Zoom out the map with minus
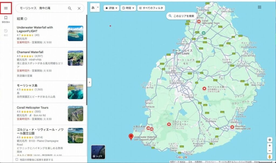This screenshot has width=276, height=163. click(270, 151)
